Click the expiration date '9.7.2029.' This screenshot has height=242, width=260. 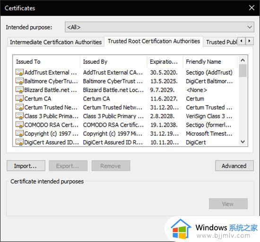pyautogui.click(x=162, y=90)
